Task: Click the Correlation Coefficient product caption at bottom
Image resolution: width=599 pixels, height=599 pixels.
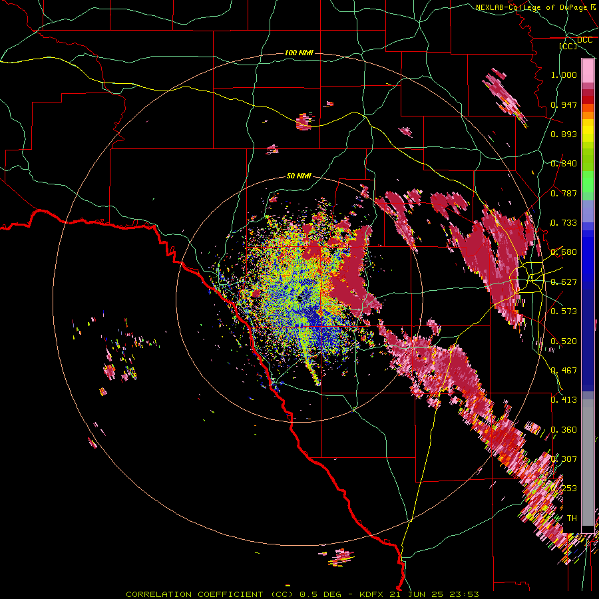Action: 302,594
